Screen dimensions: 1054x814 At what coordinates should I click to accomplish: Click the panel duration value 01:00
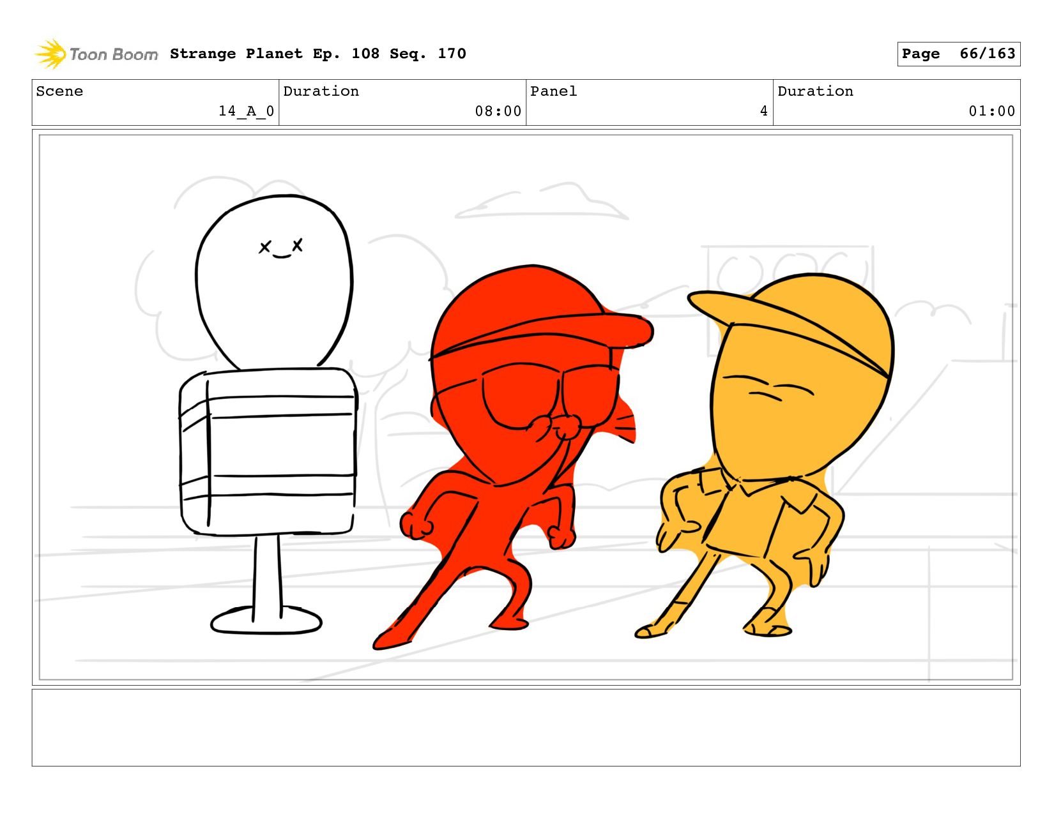coord(991,111)
